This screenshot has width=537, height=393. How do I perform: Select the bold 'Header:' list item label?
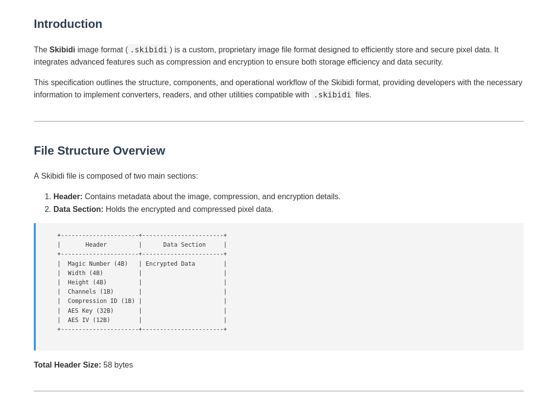tap(68, 197)
